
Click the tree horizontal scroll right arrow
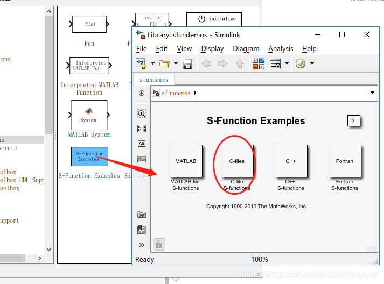click(40, 258)
